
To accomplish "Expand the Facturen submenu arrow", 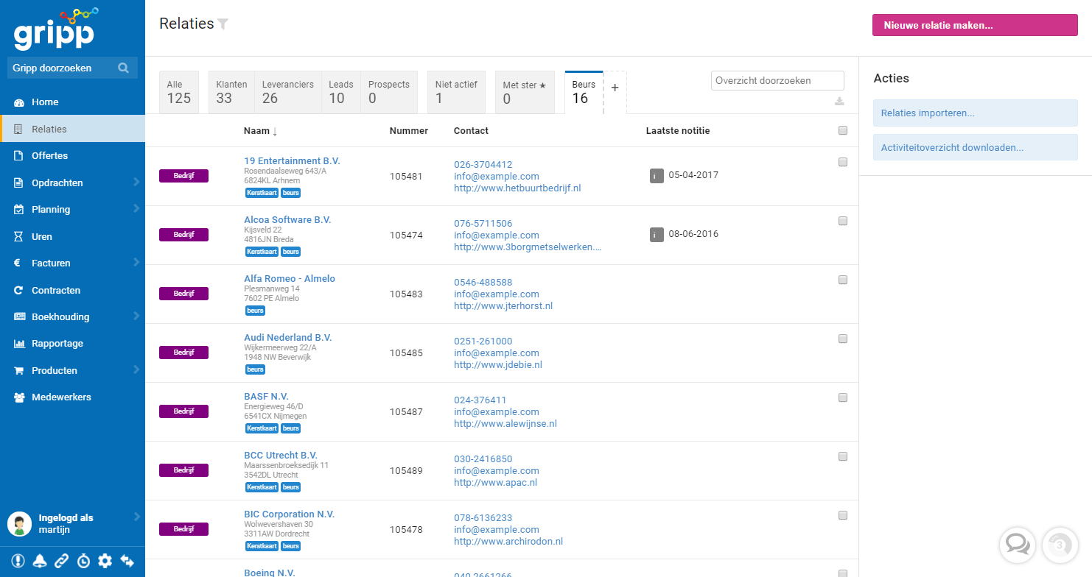I will point(136,262).
